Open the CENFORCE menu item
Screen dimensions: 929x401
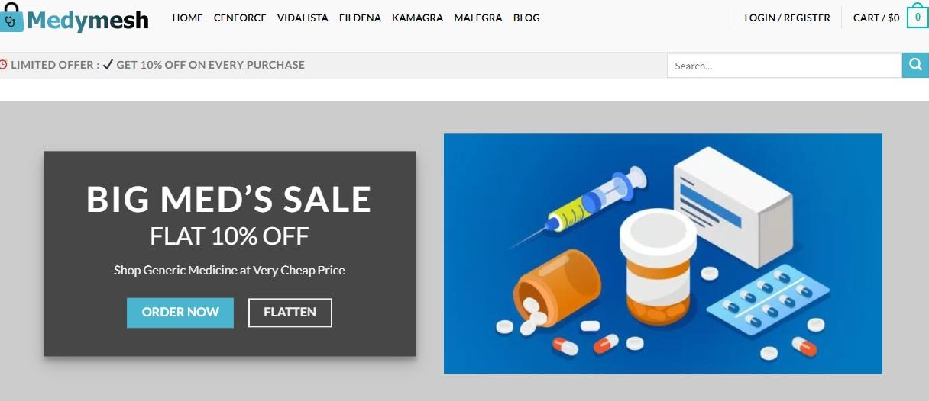pyautogui.click(x=240, y=18)
